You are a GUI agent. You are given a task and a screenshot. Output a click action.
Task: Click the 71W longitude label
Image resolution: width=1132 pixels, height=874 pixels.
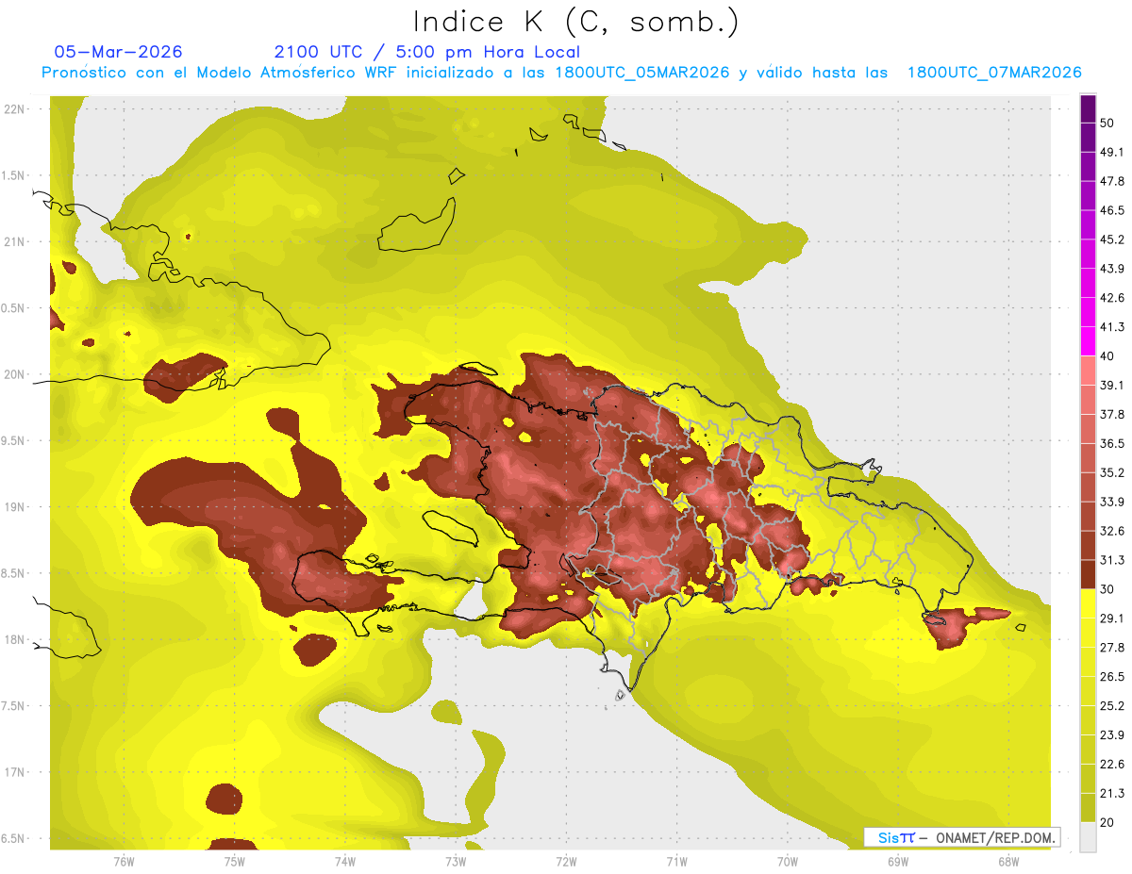point(676,862)
